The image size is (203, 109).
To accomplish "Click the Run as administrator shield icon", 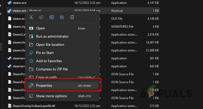I will 31,36.
